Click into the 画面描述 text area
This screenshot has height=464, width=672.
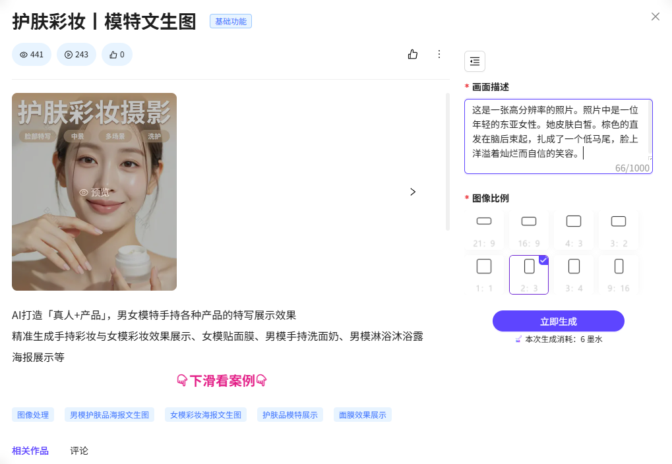coord(559,136)
